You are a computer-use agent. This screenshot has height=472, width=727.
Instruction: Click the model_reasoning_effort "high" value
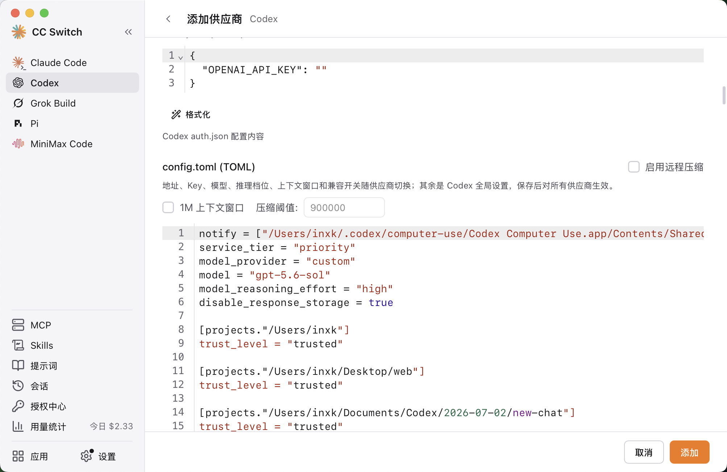(x=374, y=289)
